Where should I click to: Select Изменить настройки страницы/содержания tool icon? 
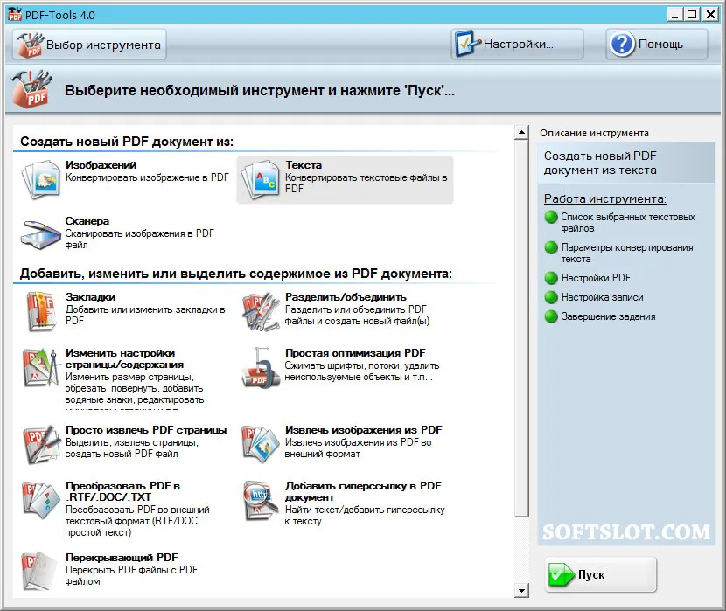tap(42, 368)
